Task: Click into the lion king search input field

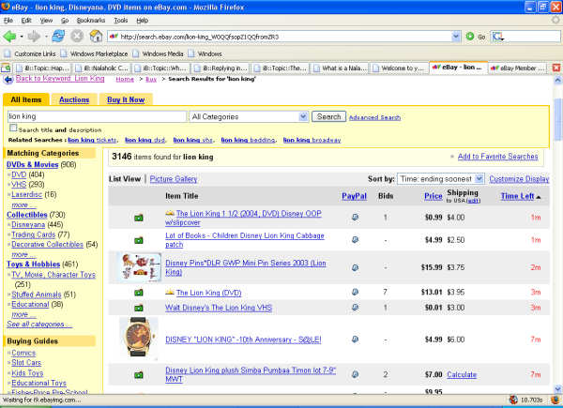Action: 97,116
